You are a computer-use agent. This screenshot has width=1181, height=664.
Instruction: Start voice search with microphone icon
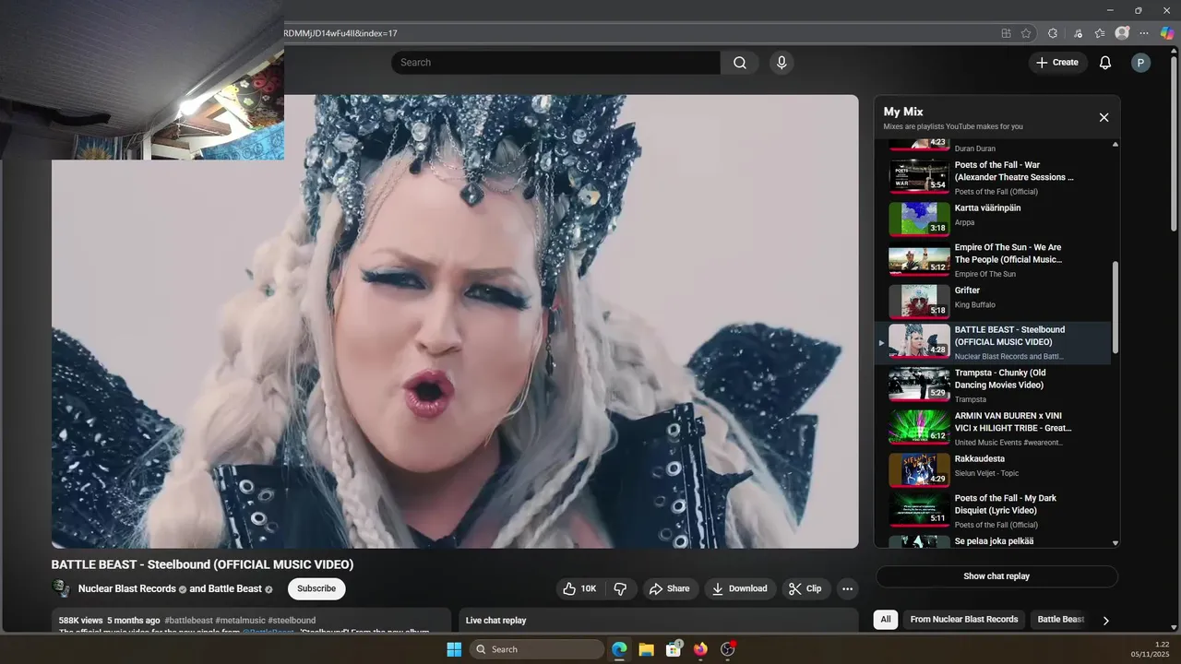pos(781,63)
